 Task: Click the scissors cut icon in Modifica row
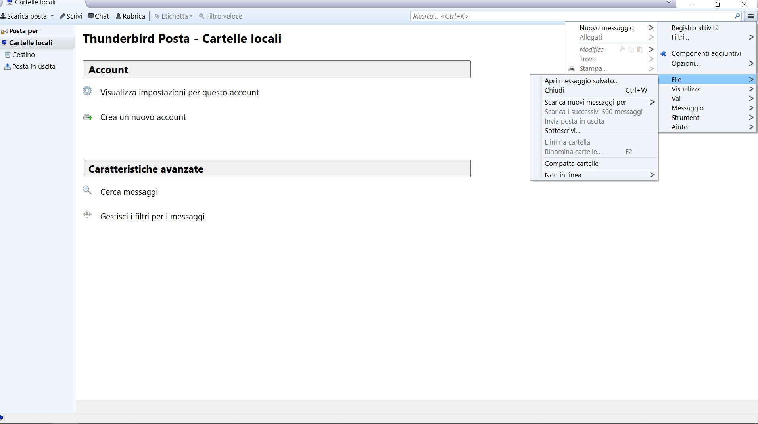(x=622, y=49)
